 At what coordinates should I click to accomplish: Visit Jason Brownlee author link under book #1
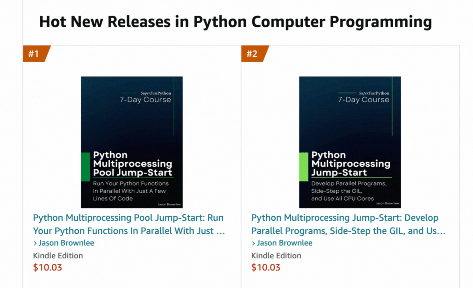pyautogui.click(x=66, y=243)
